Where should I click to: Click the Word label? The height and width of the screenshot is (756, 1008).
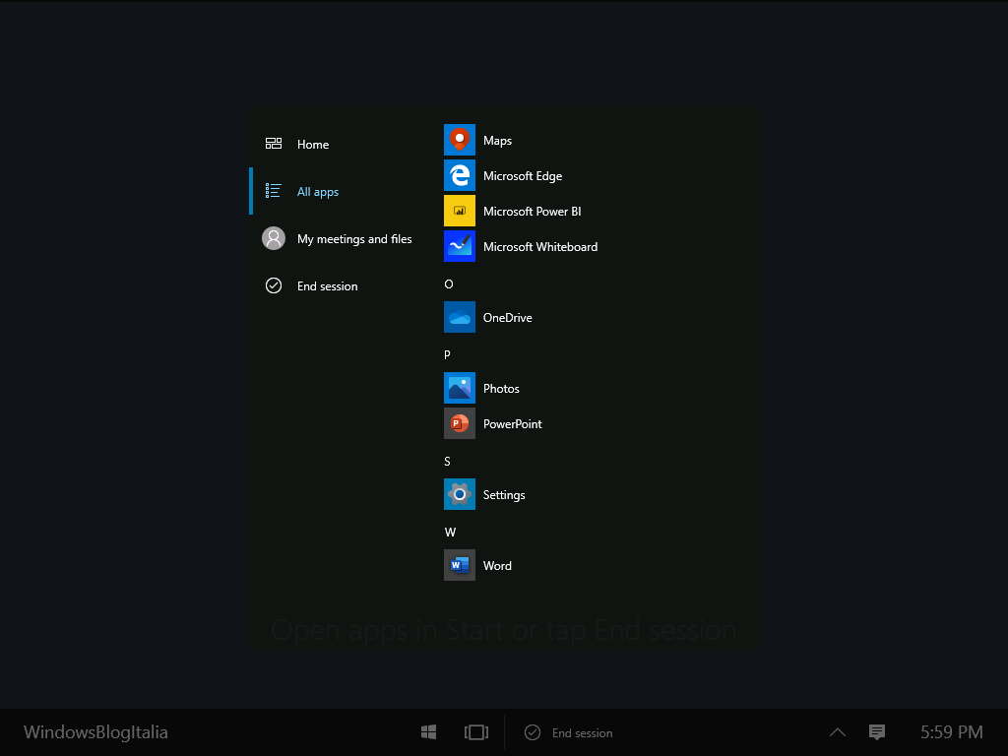click(497, 566)
